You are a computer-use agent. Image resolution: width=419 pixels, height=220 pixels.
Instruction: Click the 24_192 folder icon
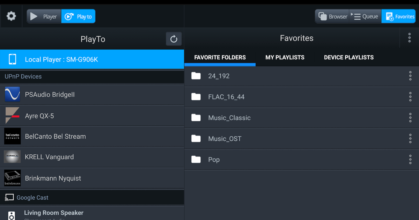click(x=196, y=76)
